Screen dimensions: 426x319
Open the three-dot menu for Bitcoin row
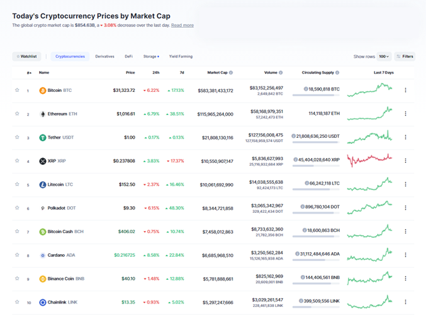[x=405, y=90]
